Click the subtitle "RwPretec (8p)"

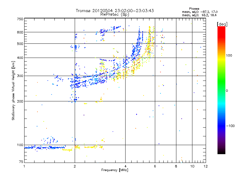[115, 14]
